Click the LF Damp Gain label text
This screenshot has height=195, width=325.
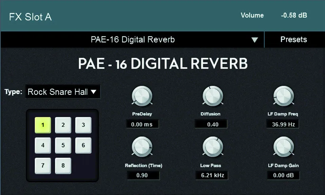283,166
